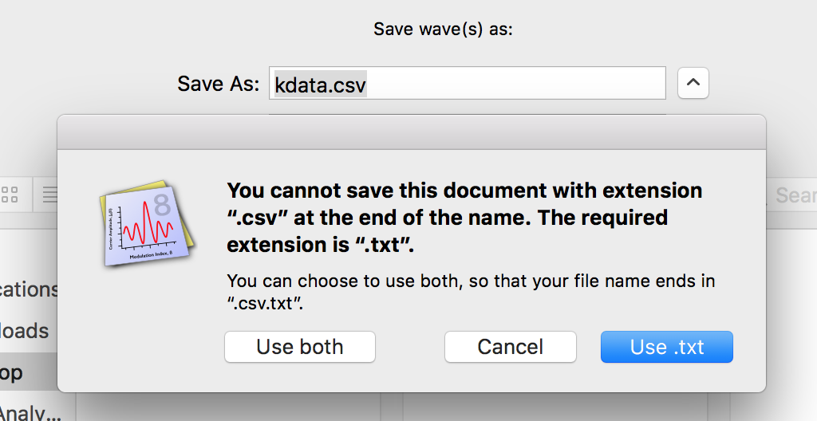Click the blue number 8 on Igor icon
Screen dimensions: 817x421
(x=162, y=205)
